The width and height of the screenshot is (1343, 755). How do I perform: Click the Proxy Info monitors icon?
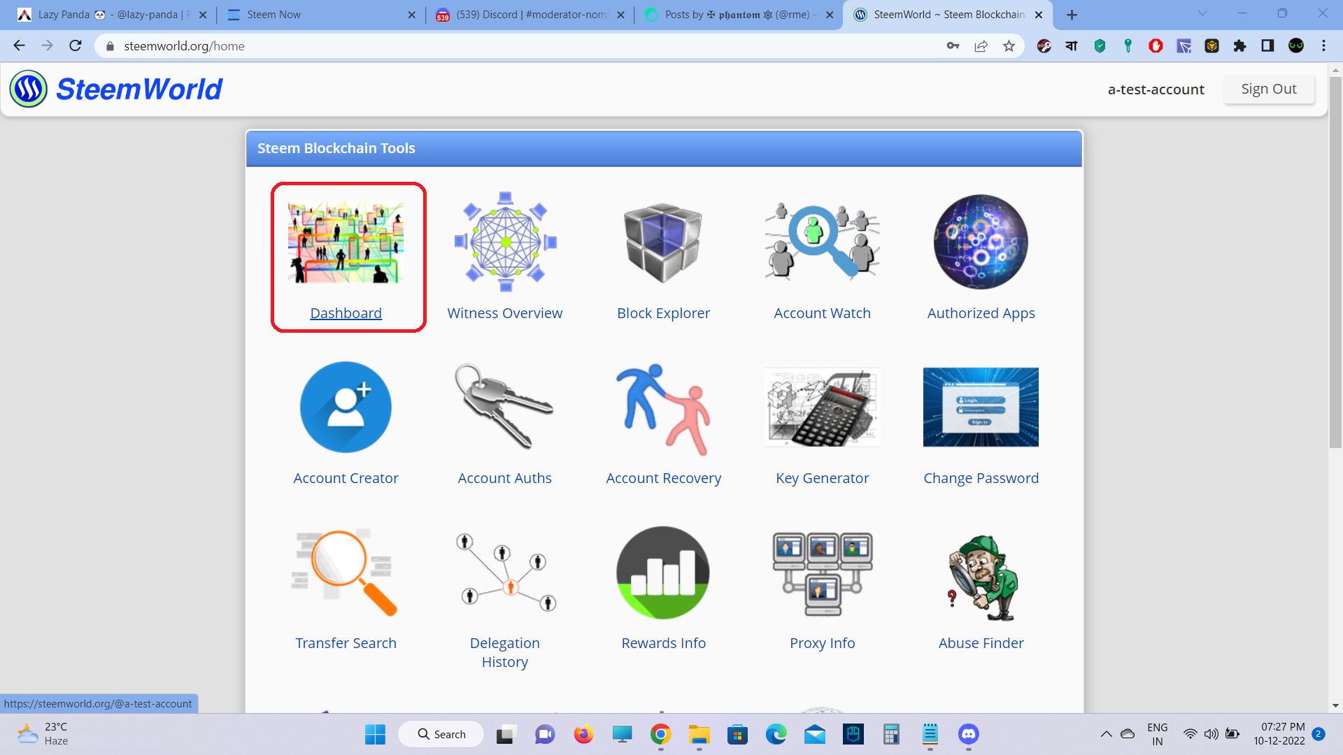pyautogui.click(x=822, y=573)
